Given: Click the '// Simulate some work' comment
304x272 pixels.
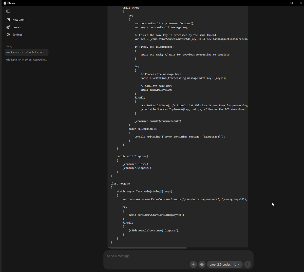Looking at the screenshot, I should tap(156, 86).
